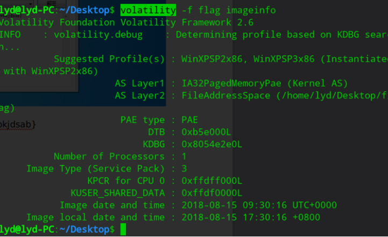Click the 'KPCR for CPU 0' value '0xffdff000L'
Image resolution: width=388 pixels, height=237 pixels.
pyautogui.click(x=212, y=181)
